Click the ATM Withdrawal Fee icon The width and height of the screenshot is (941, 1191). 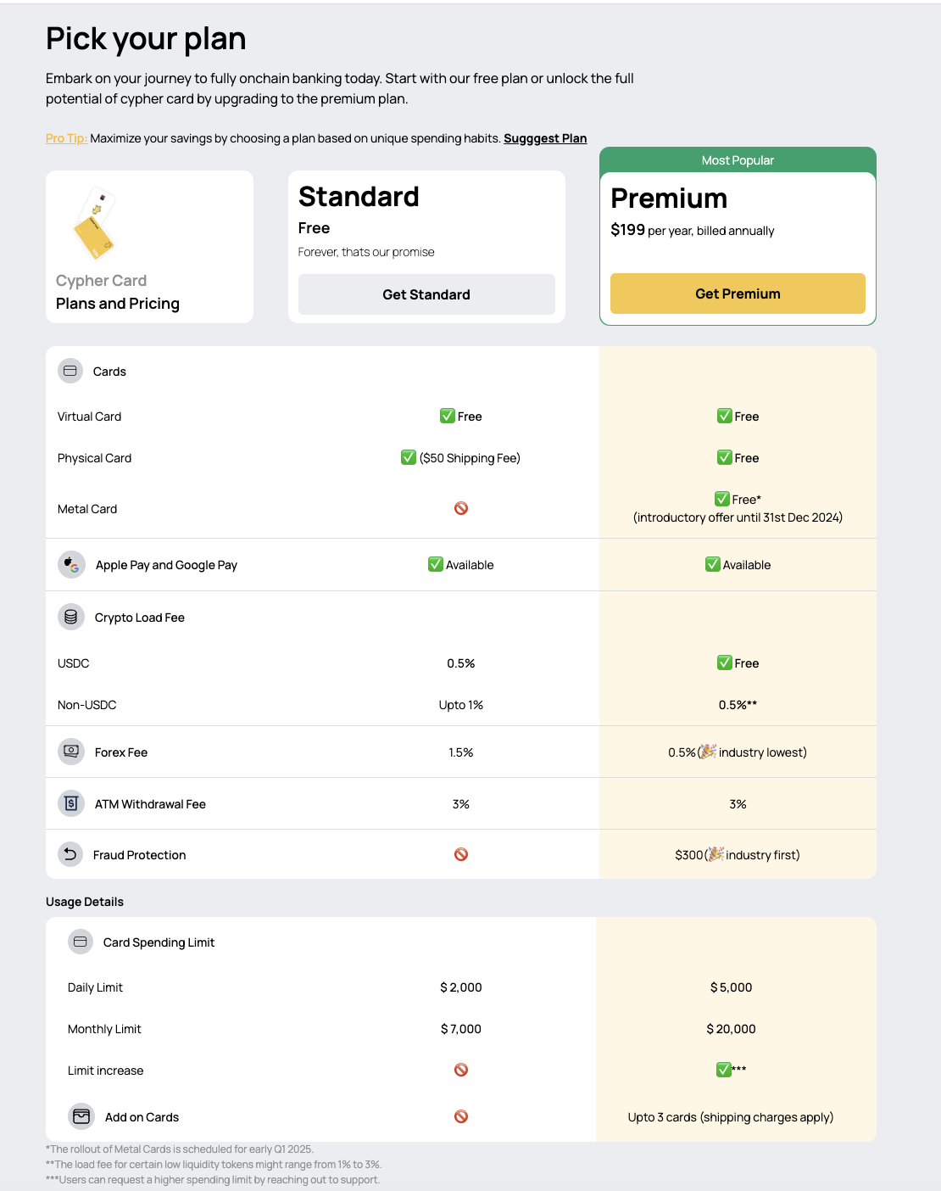point(71,803)
